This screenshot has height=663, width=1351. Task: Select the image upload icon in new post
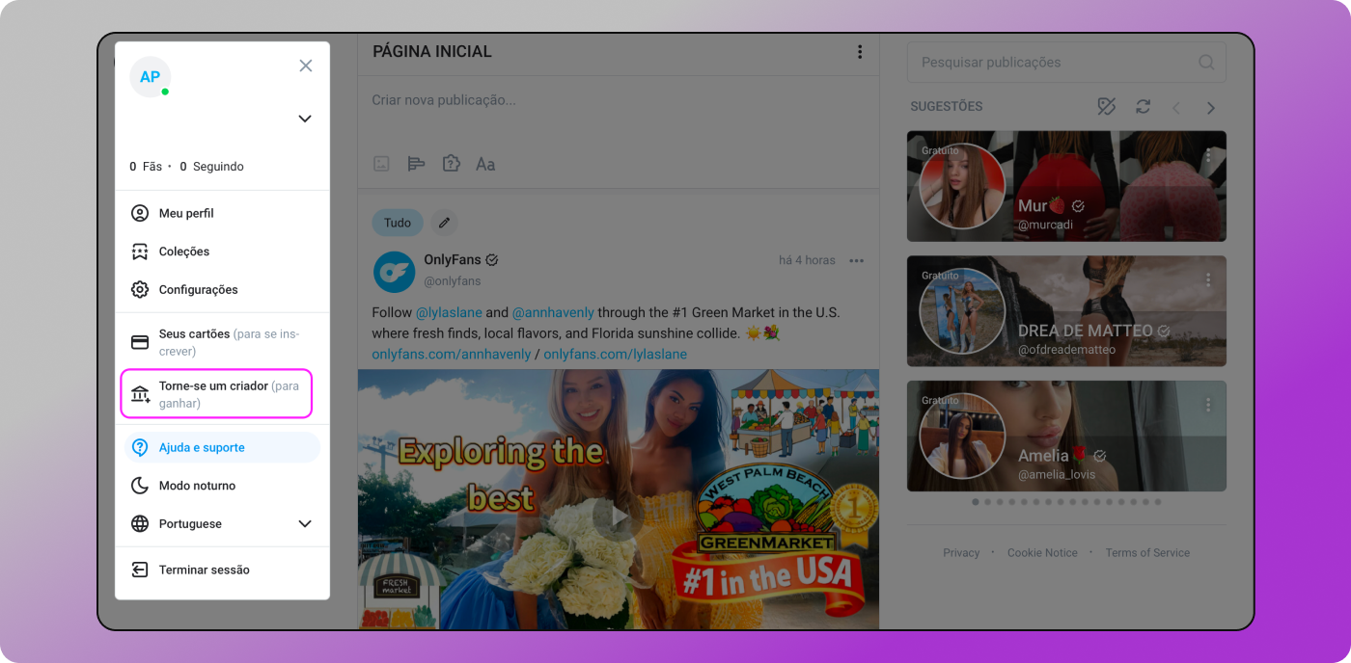coord(380,163)
